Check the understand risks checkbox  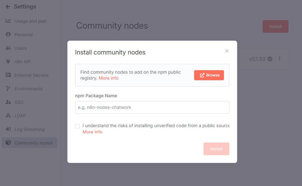tap(77, 126)
